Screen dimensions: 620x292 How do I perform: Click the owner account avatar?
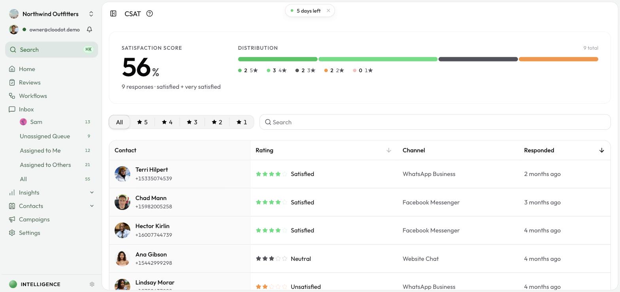tap(14, 30)
